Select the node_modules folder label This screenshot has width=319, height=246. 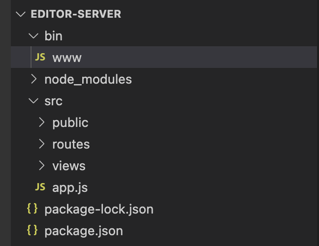click(x=88, y=79)
